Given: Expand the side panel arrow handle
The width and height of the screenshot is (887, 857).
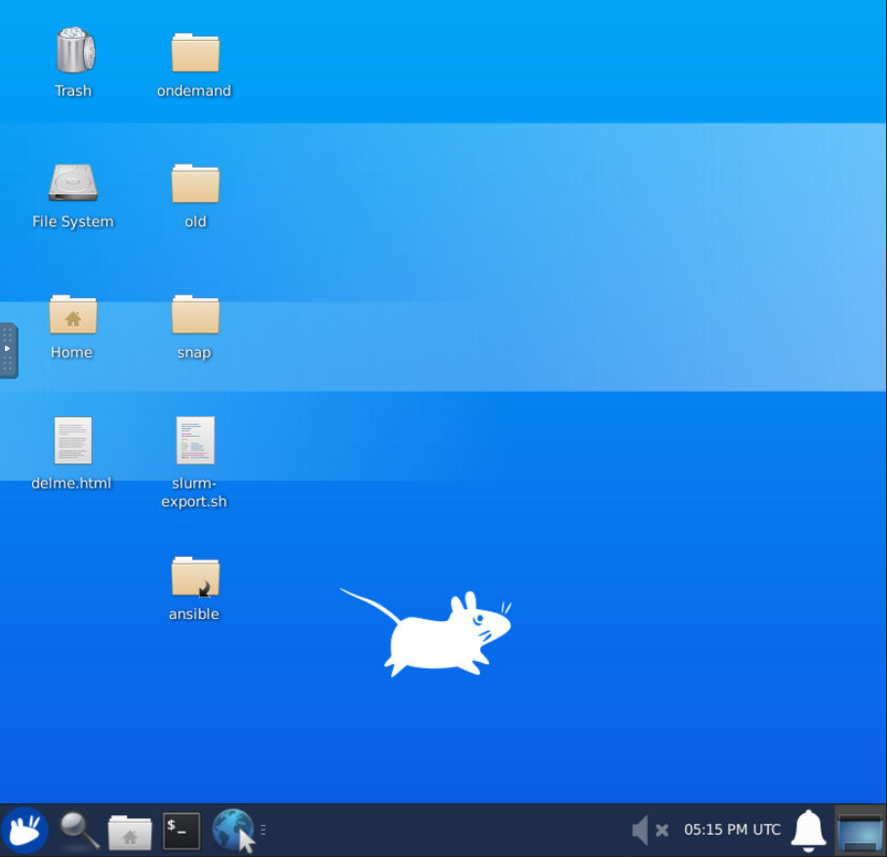Looking at the screenshot, I should 8,350.
